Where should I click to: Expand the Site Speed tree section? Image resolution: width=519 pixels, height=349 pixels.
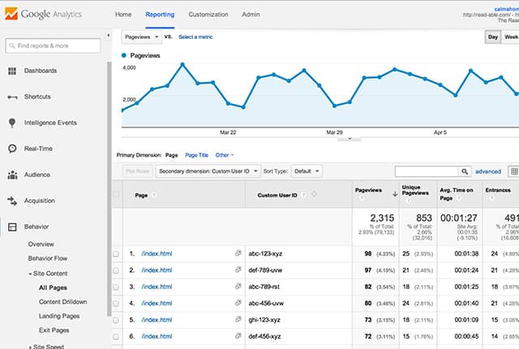(x=30, y=347)
